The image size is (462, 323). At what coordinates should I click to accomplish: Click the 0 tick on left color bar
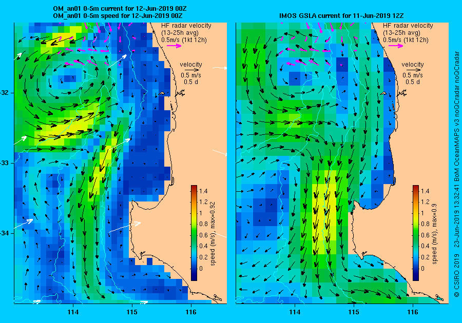(x=201, y=268)
